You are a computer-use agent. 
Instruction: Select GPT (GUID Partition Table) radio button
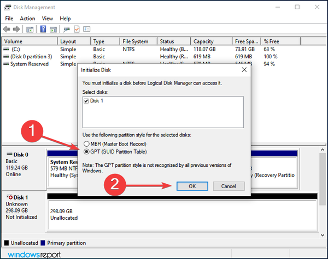86,152
